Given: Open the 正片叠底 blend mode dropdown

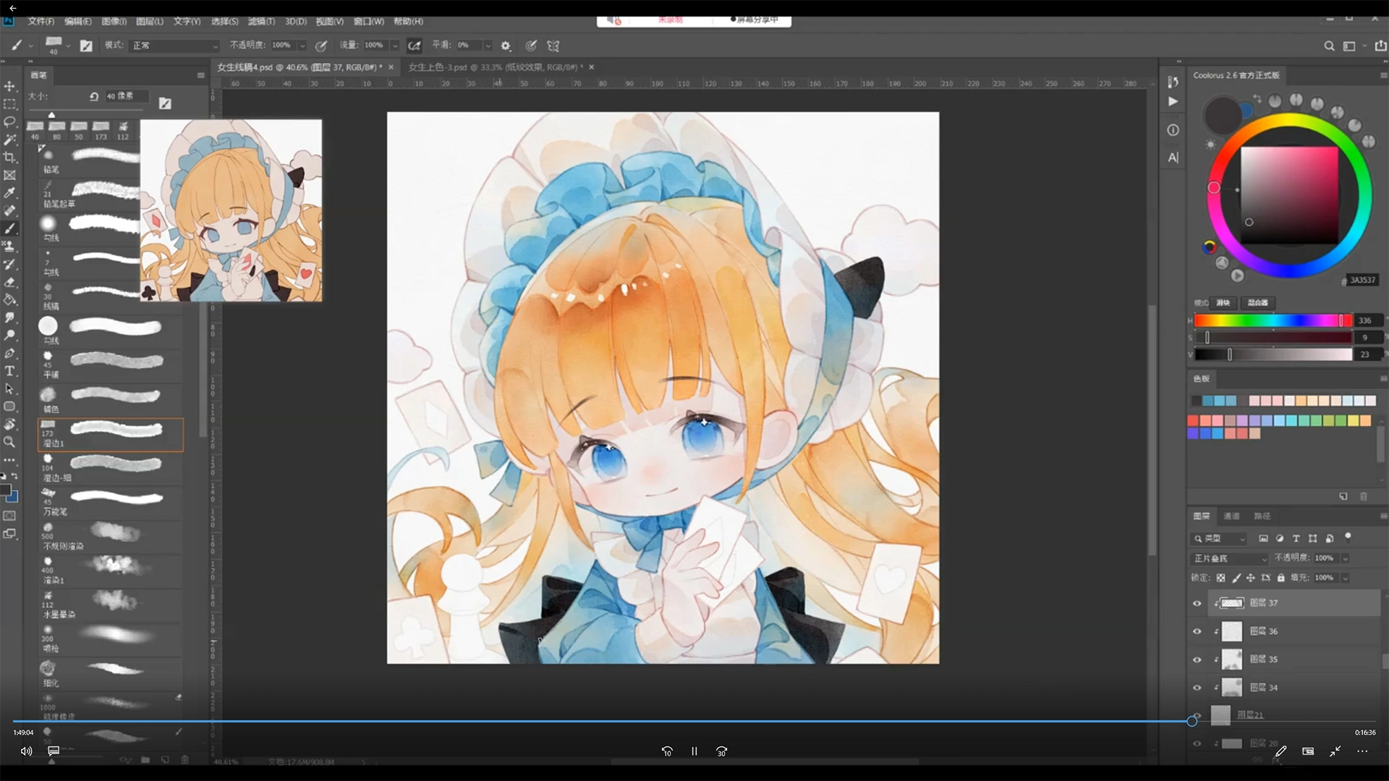Looking at the screenshot, I should click(x=1230, y=558).
